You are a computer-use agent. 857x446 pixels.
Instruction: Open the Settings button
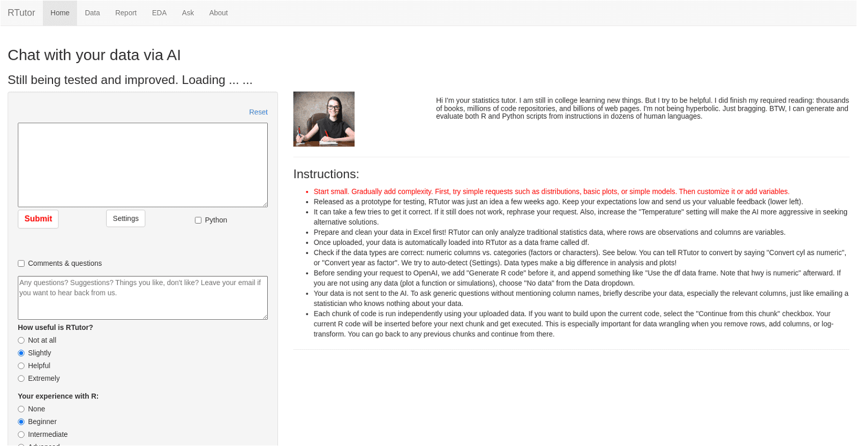pyautogui.click(x=126, y=218)
